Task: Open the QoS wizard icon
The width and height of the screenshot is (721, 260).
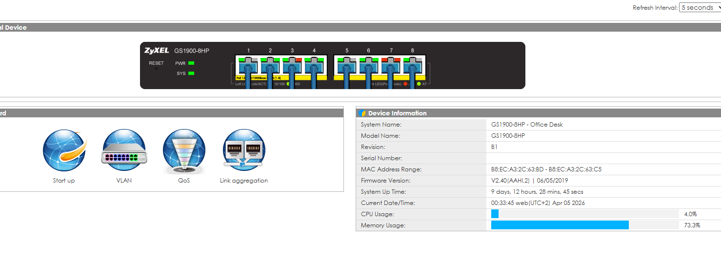Action: click(x=184, y=151)
